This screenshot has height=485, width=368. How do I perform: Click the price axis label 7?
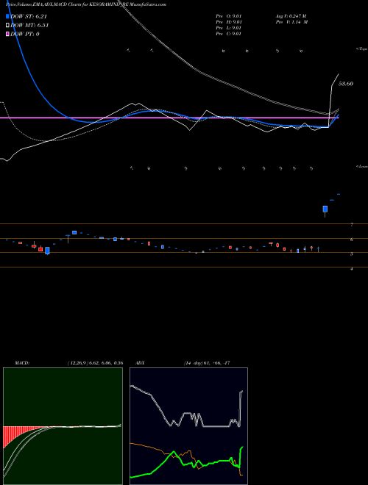coord(352,225)
